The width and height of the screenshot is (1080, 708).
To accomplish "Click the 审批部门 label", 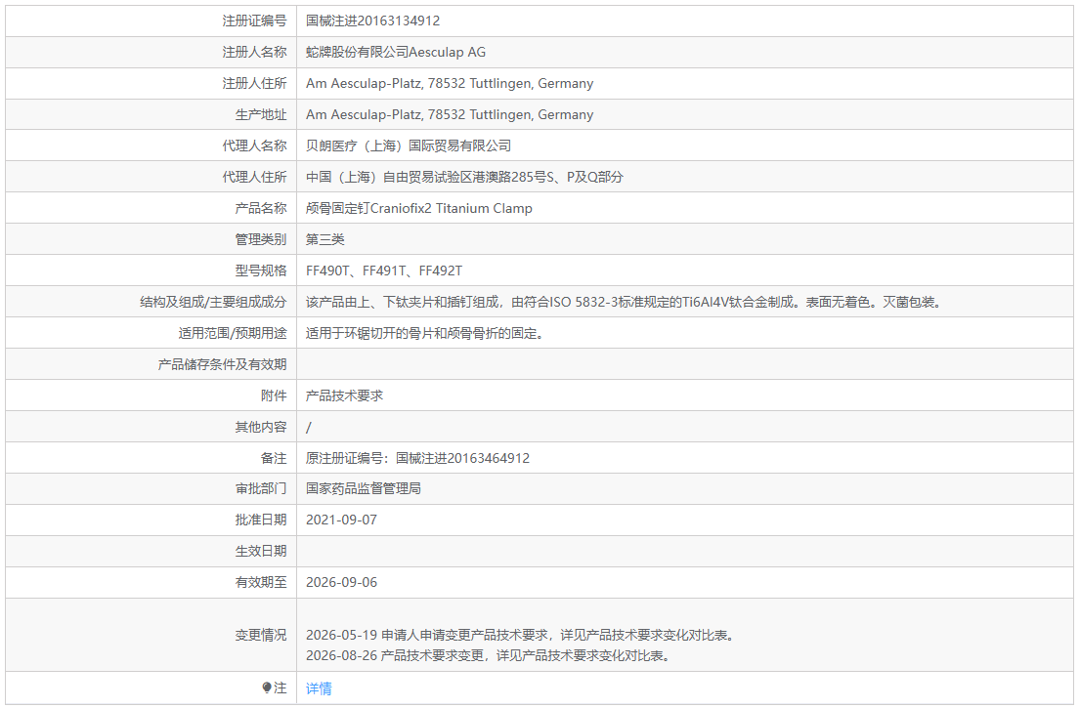I will pyautogui.click(x=260, y=488).
